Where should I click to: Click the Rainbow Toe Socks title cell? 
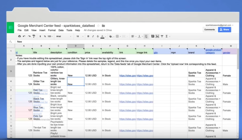tap(41, 71)
